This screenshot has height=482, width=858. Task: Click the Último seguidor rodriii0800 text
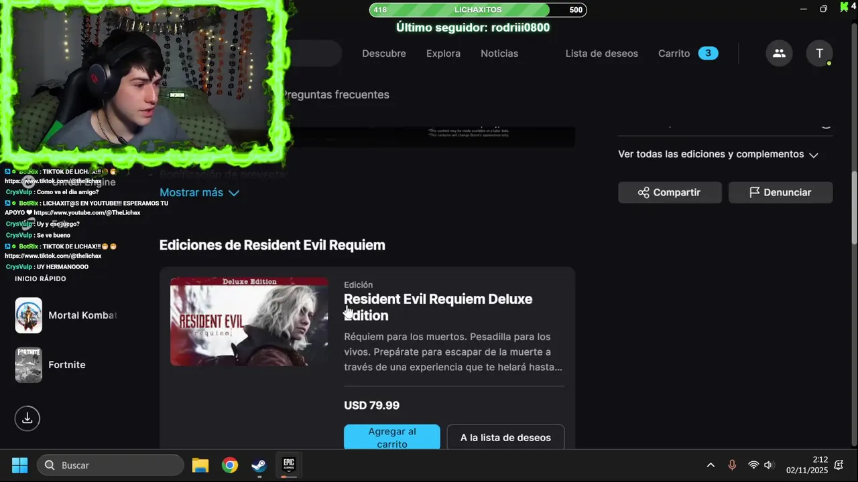coord(473,27)
